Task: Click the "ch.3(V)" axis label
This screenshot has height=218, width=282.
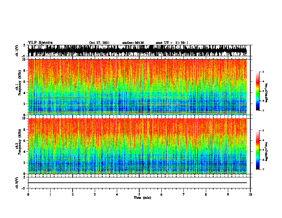Action: (17, 183)
